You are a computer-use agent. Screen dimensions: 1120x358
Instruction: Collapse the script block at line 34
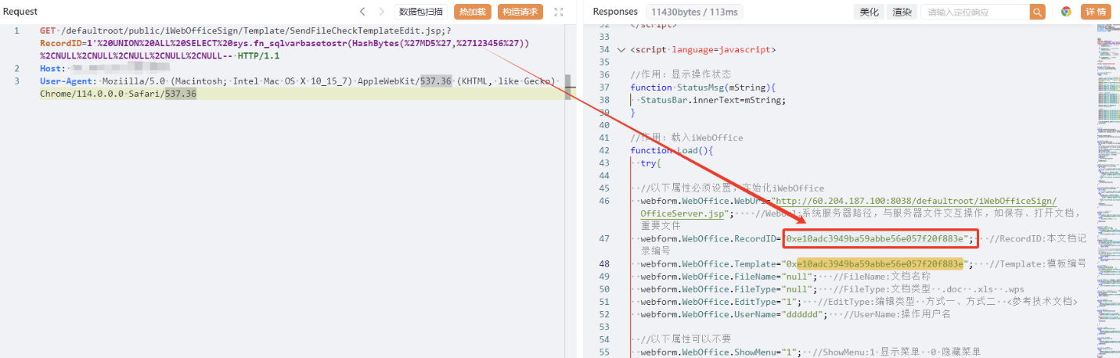[621, 49]
